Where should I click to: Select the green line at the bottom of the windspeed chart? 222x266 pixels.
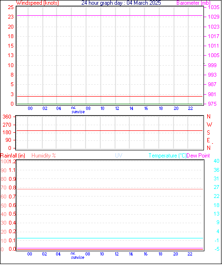[110, 104]
